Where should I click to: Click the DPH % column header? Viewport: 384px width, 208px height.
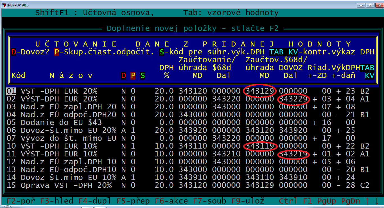[x=166, y=71]
